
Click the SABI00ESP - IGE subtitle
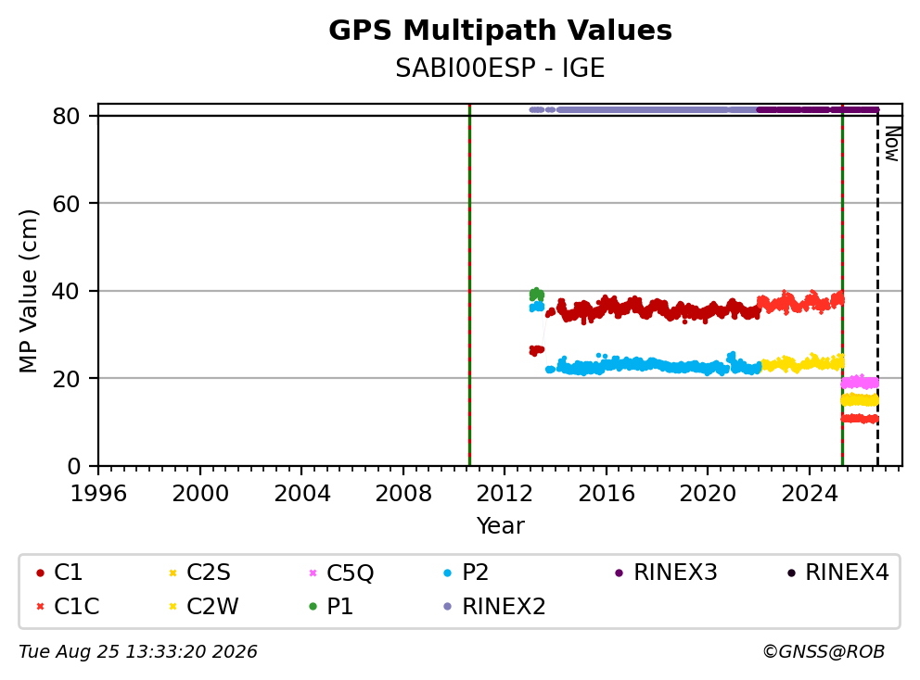pos(500,69)
